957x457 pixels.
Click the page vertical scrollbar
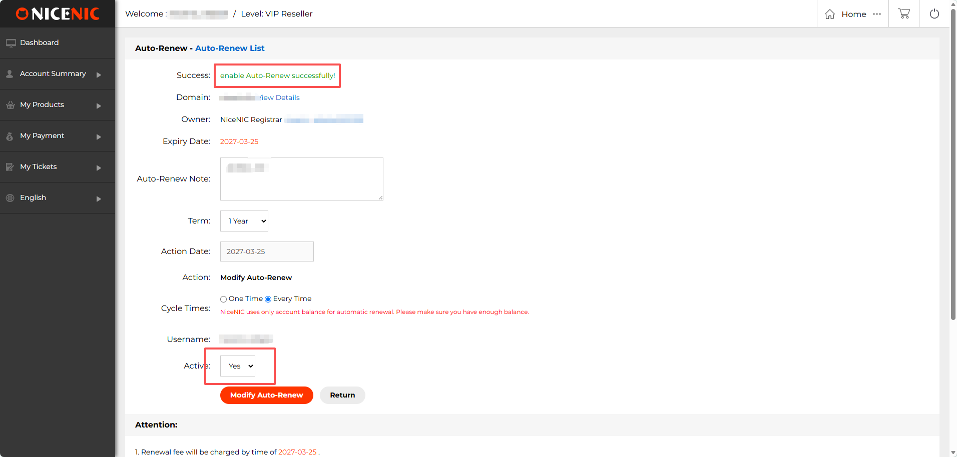tap(953, 165)
